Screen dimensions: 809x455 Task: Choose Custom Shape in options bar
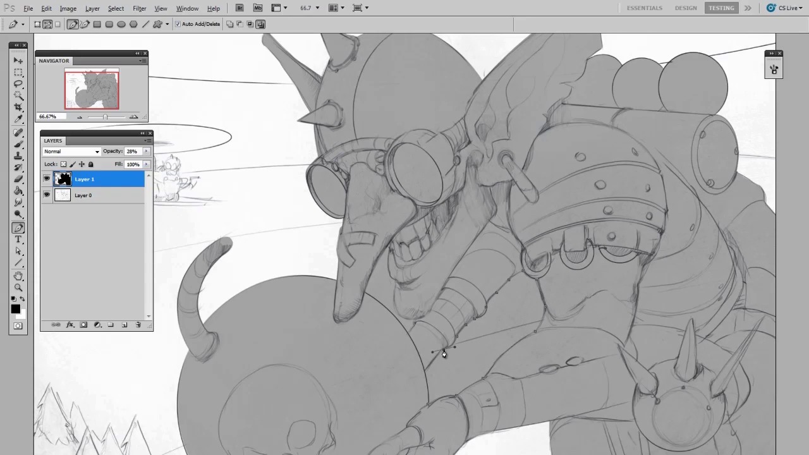157,24
